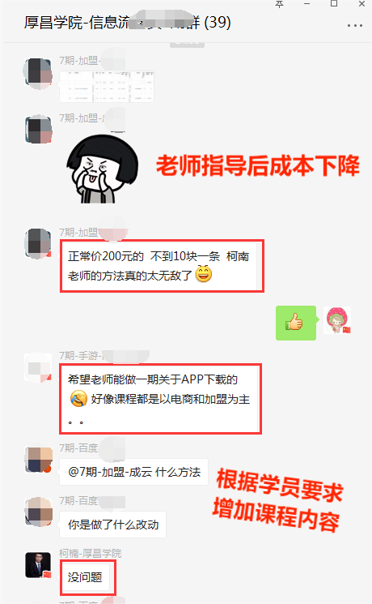Maximize the chat window
This screenshot has width=372, height=604.
coord(334,4)
